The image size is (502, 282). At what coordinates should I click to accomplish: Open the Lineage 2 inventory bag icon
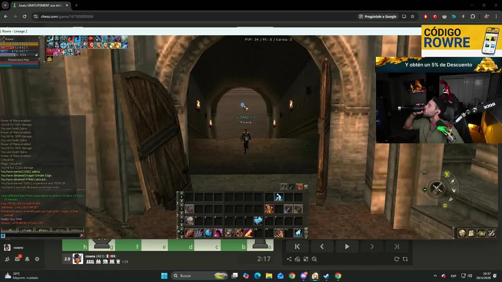tap(472, 233)
